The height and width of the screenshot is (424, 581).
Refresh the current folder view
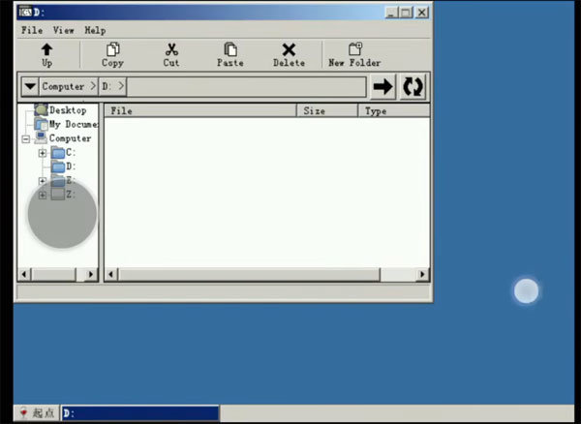click(x=413, y=86)
